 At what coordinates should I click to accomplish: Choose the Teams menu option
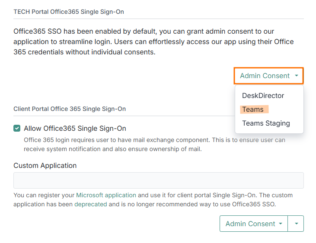[253, 109]
